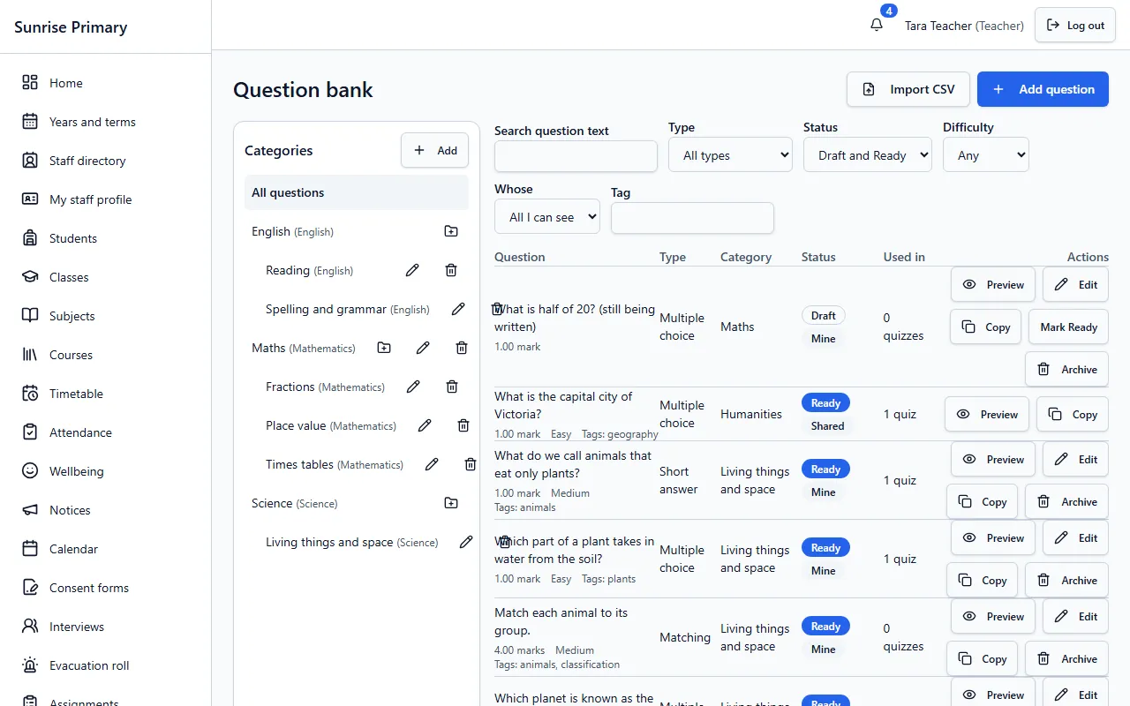The image size is (1130, 706).
Task: Click the Import CSV button
Action: [908, 89]
